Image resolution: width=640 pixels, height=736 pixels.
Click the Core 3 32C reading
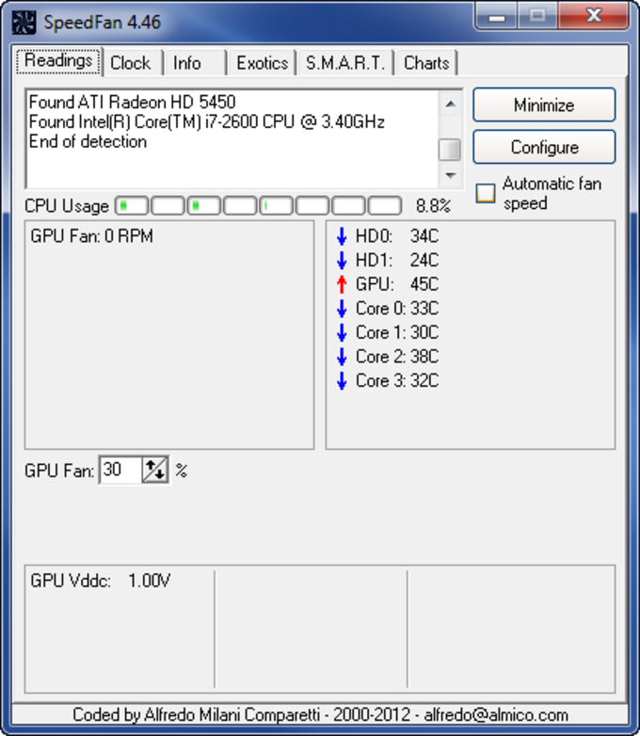[397, 380]
